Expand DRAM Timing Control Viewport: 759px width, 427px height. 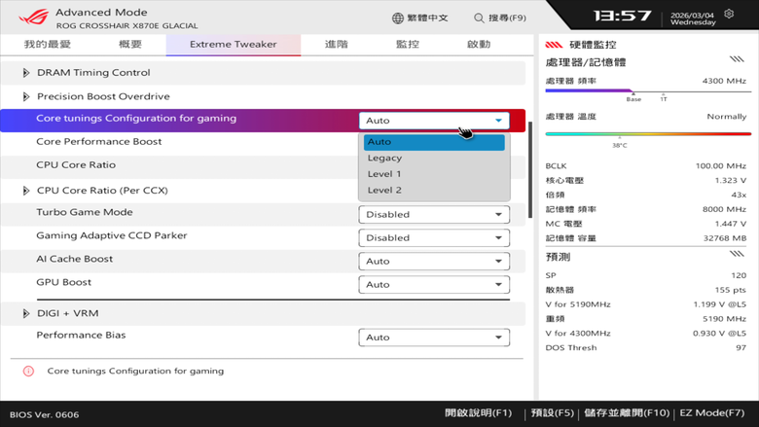(25, 73)
